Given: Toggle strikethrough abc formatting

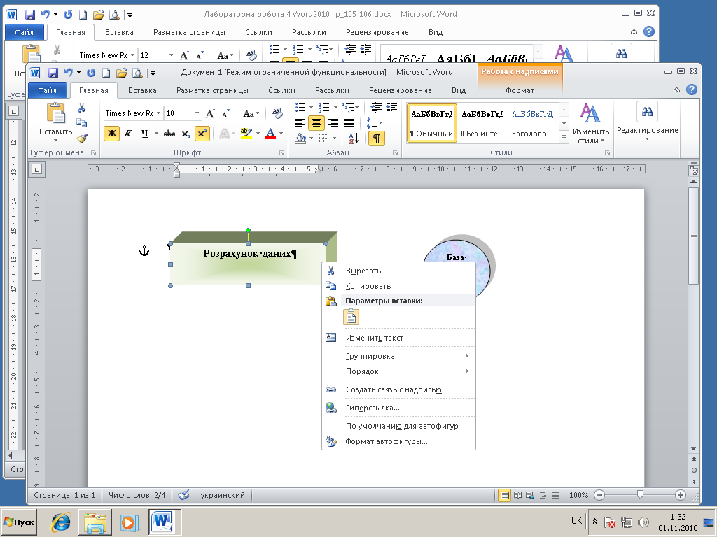Looking at the screenshot, I should tap(169, 134).
